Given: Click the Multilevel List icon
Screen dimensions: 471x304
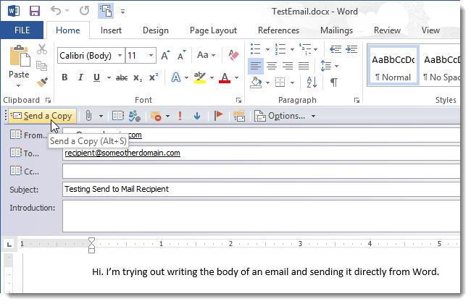Looking at the screenshot, I should pos(305,49).
